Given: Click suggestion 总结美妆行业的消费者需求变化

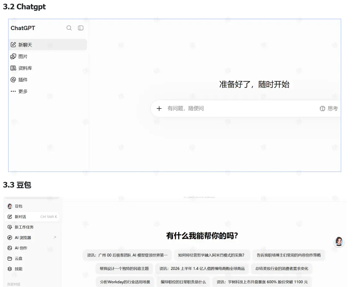Looking at the screenshot, I should 282,268.
